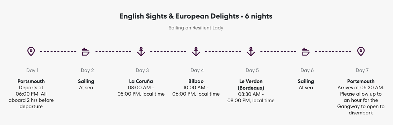The width and height of the screenshot is (393, 125).
Task: Click the Day 2 Sailing At sea text
Action: click(86, 85)
